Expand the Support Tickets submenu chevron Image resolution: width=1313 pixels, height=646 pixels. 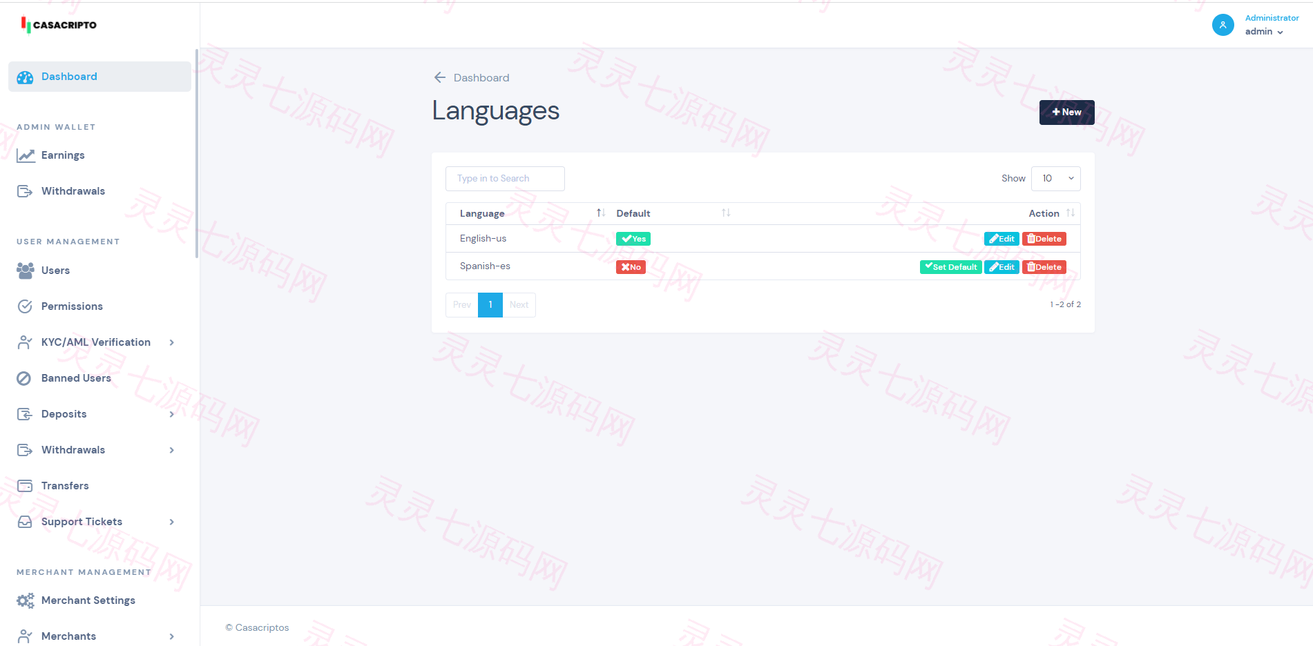172,522
